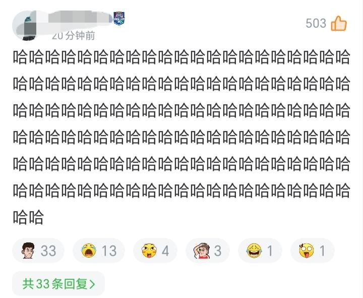This screenshot has width=363, height=298.
Task: Tap the number 3 beside the facepalm emoji
Action: tap(218, 251)
